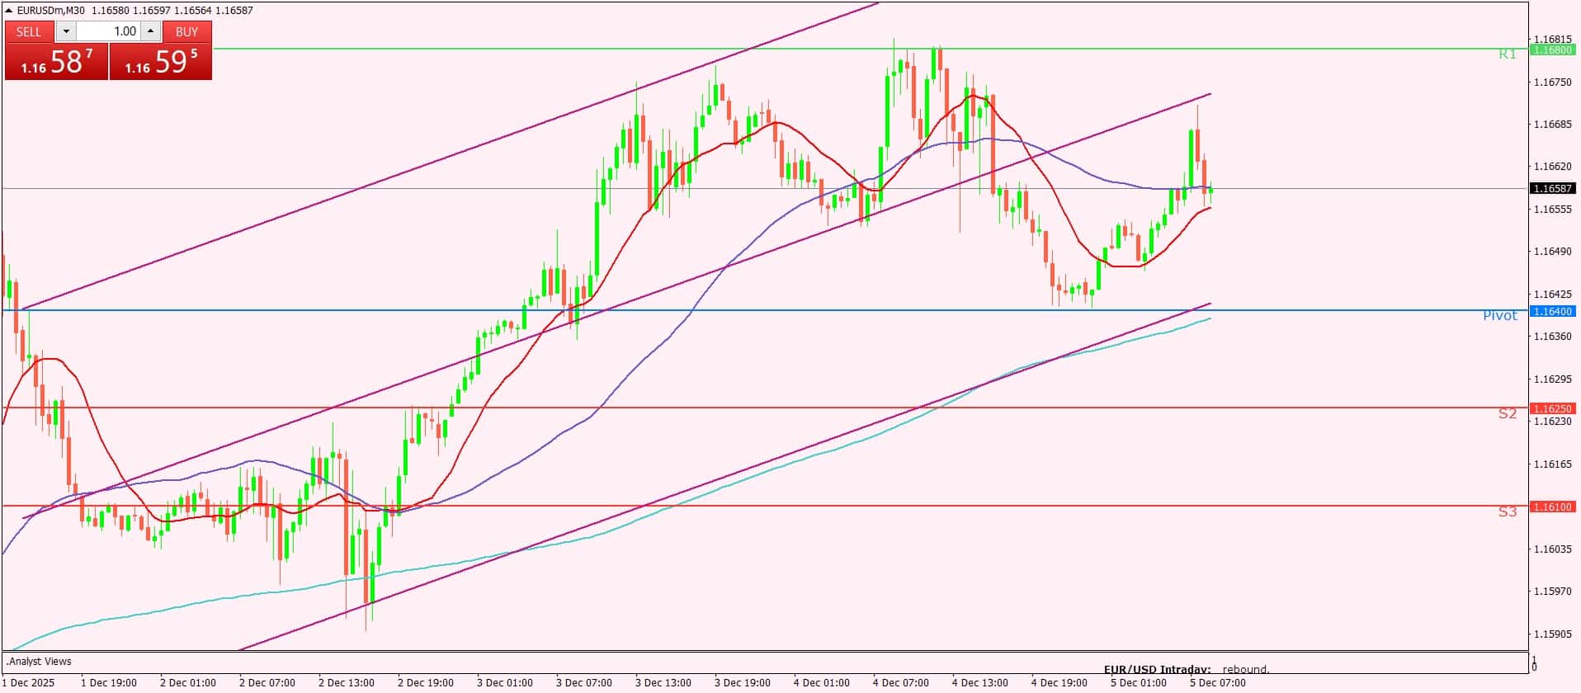Click the 3 Dec 13:00 time axis label
The width and height of the screenshot is (1581, 693).
(663, 683)
